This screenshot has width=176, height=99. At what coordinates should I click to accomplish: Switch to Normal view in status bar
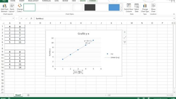[x=138, y=98]
